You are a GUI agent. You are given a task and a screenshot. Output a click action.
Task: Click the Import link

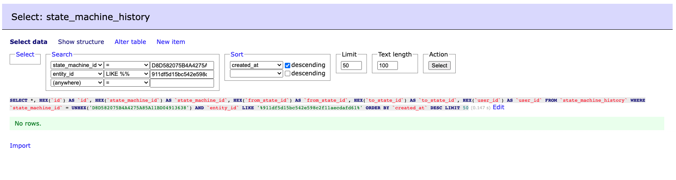coord(20,146)
